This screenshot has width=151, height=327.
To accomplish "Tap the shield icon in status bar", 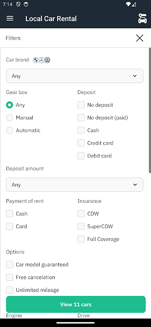I will coord(18,4).
